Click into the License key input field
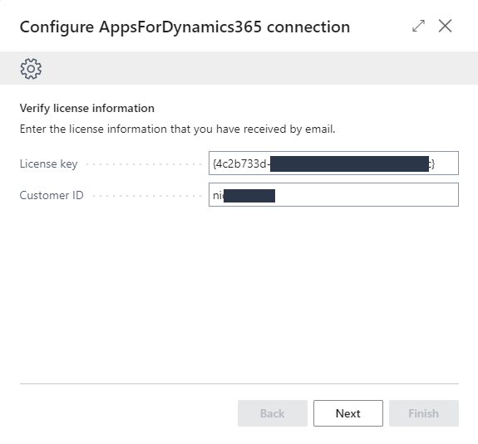Viewport: 478px width, 444px height. pyautogui.click(x=333, y=163)
